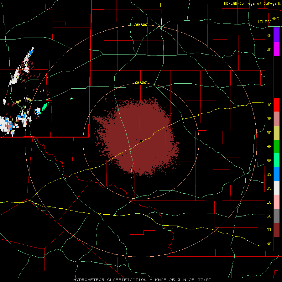
Task: Click the WS legend label
Action: click(x=269, y=174)
